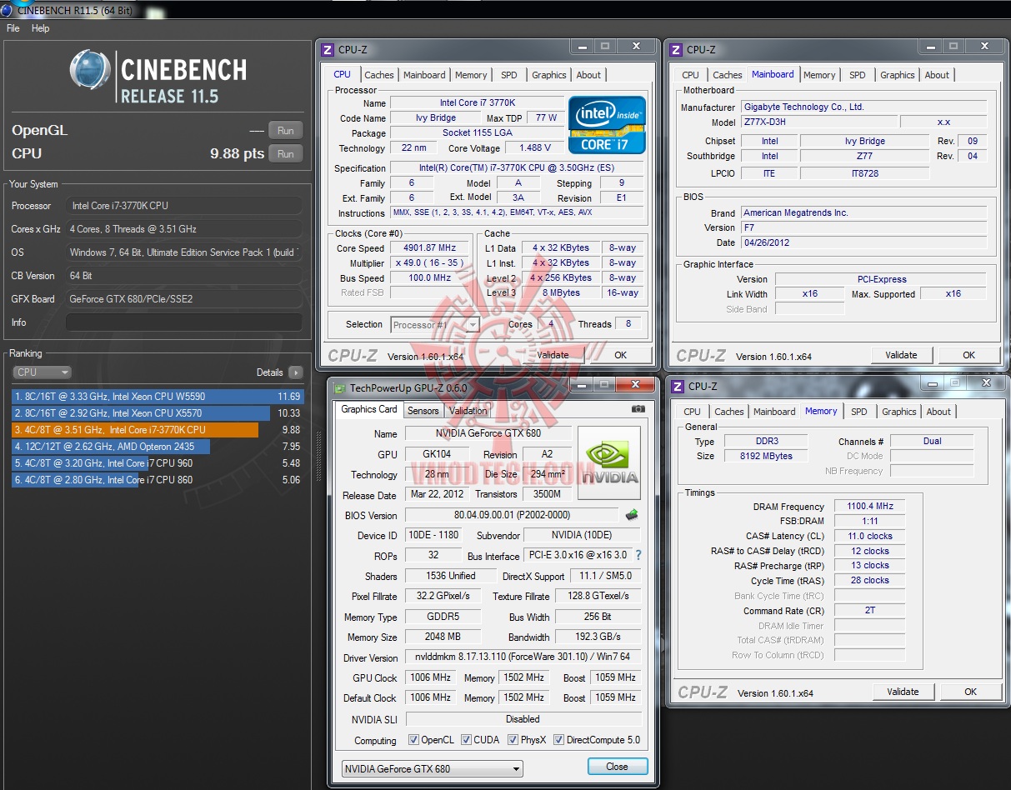
Task: Open the CPU ranking dropdown in Cinebench
Action: (x=42, y=372)
